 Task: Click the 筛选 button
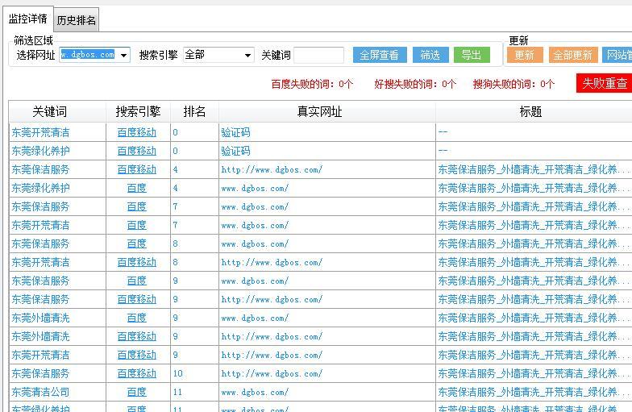click(x=430, y=55)
